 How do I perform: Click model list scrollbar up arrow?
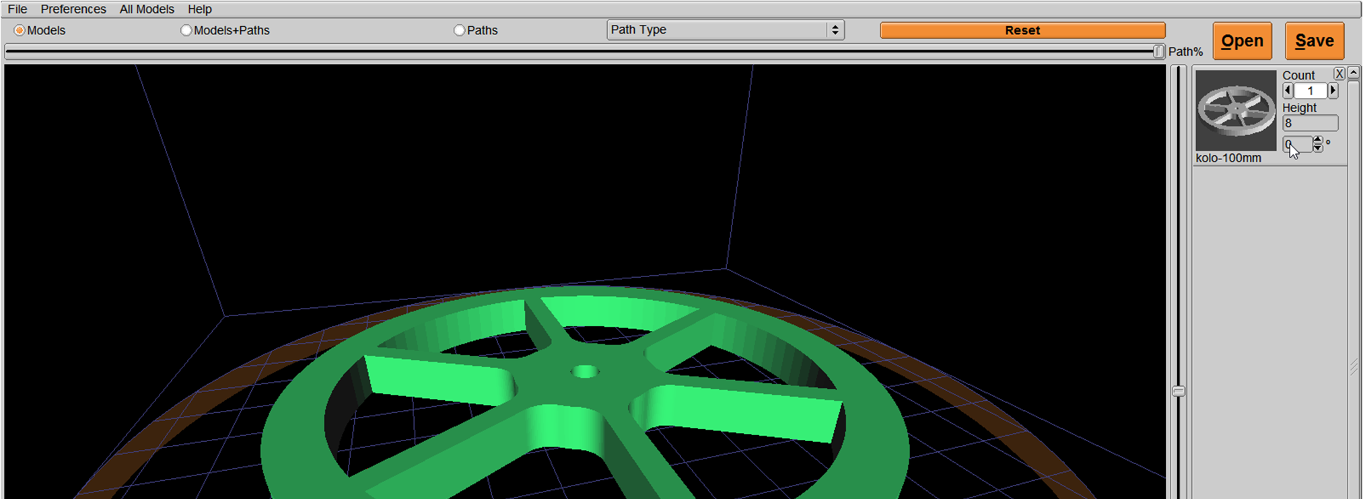point(1353,73)
